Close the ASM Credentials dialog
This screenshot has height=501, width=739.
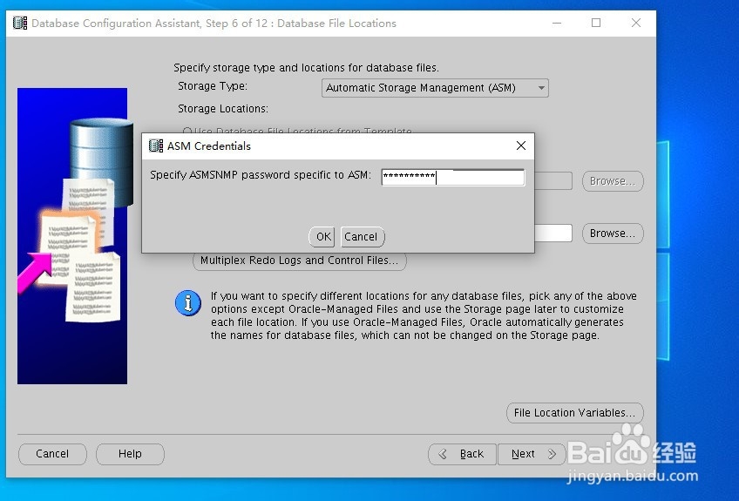pyautogui.click(x=521, y=146)
